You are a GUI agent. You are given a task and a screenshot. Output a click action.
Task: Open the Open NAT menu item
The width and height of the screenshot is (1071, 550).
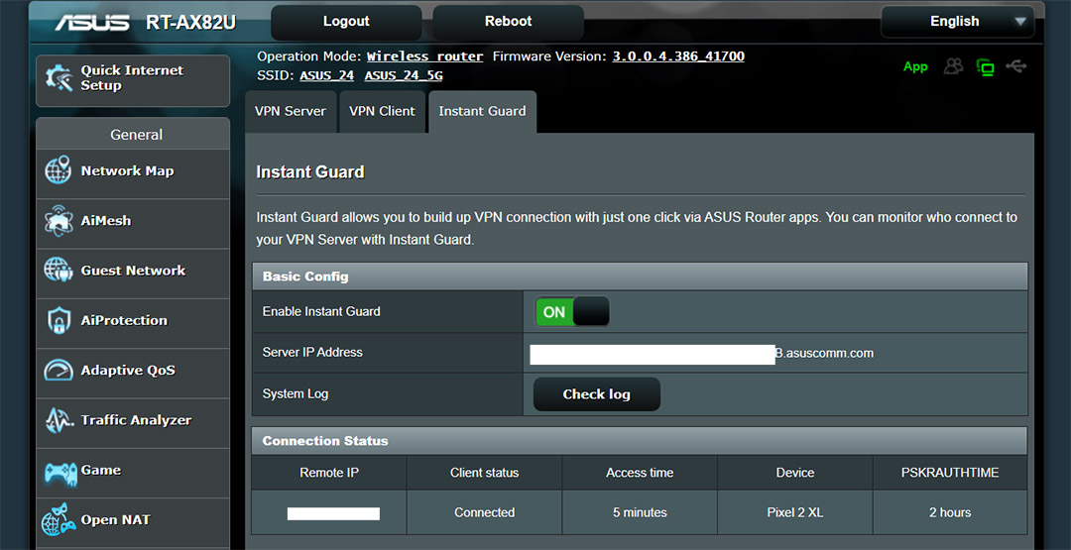133,520
